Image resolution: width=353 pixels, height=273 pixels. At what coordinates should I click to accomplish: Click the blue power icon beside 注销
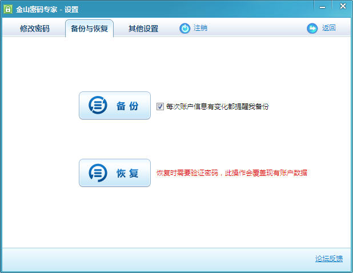(185, 28)
